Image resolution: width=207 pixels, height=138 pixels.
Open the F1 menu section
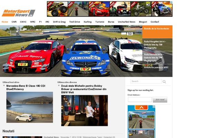(40, 22)
